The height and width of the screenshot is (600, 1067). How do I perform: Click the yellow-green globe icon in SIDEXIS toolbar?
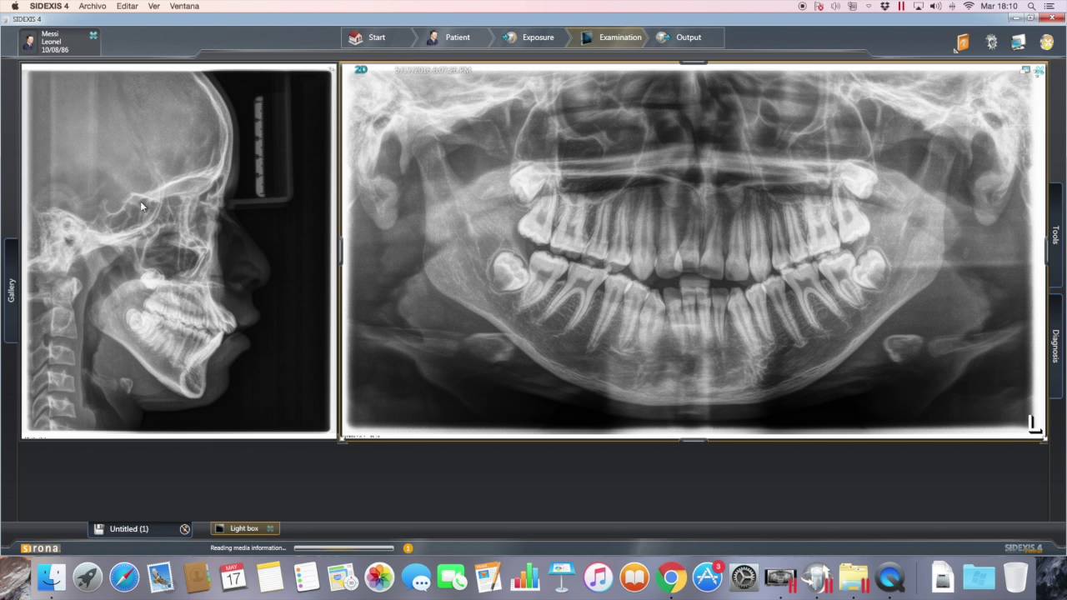(x=1047, y=42)
